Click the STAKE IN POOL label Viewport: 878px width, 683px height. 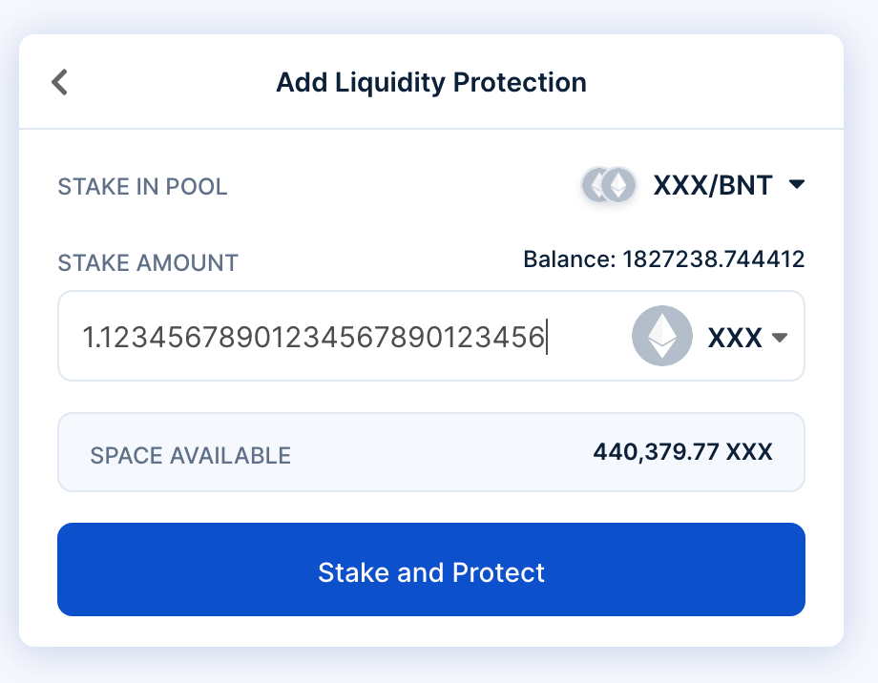click(142, 187)
